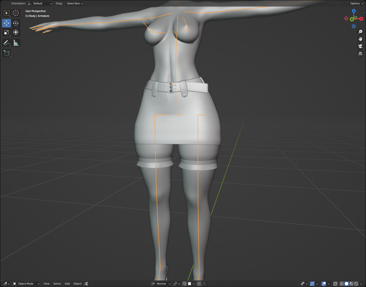Open selectability and visibility dropdown
Image resolution: width=366 pixels, height=287 pixels.
pos(304,284)
